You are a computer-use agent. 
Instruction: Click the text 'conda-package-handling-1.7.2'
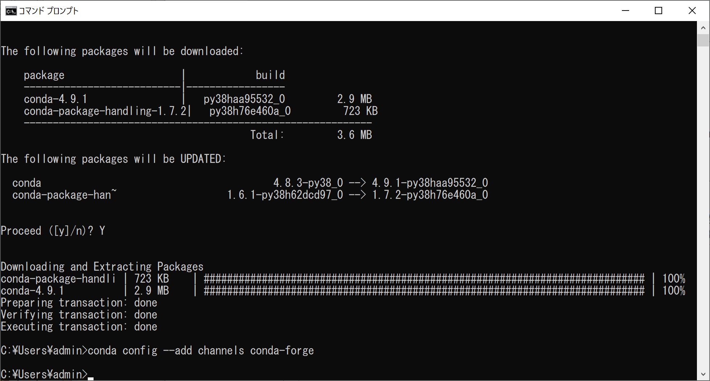pos(105,111)
